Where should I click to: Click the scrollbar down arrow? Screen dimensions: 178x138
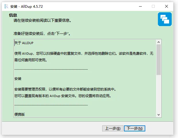(x=158, y=115)
